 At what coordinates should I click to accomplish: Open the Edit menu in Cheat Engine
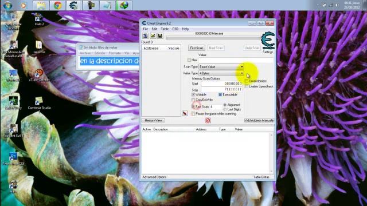154,29
